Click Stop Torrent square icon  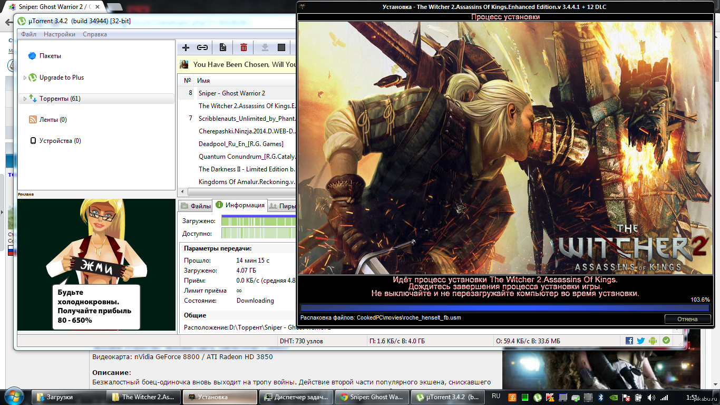click(x=281, y=47)
